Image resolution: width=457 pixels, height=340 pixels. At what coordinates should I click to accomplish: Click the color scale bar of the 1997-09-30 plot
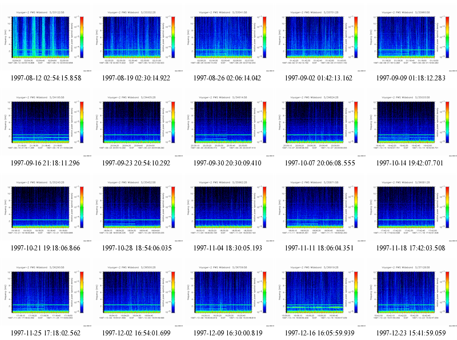coord(264,122)
